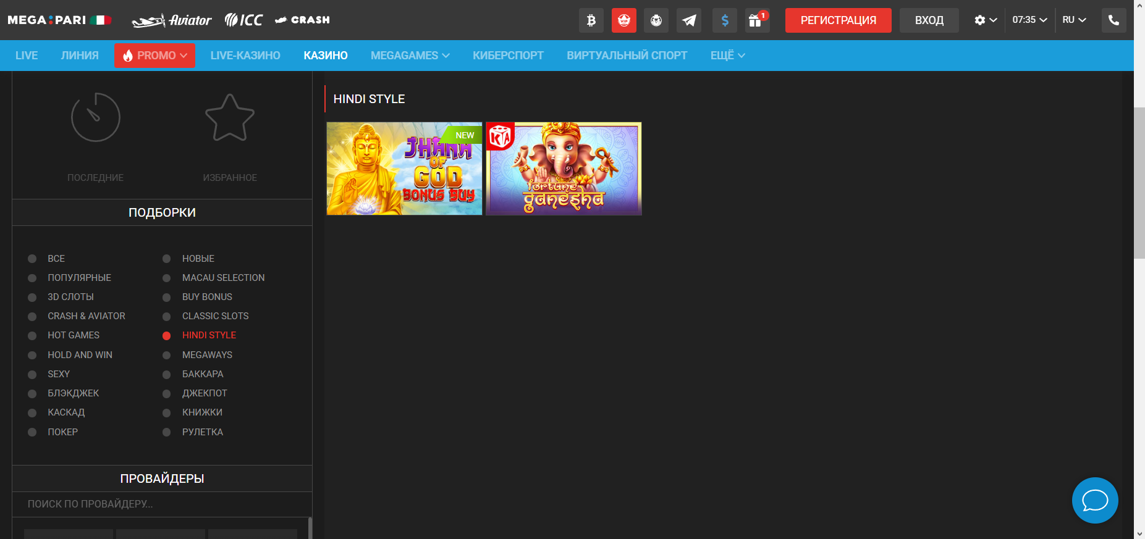Viewport: 1145px width, 539px height.
Task: Open the LIVE-КАЗИНО tab
Action: [x=245, y=56]
